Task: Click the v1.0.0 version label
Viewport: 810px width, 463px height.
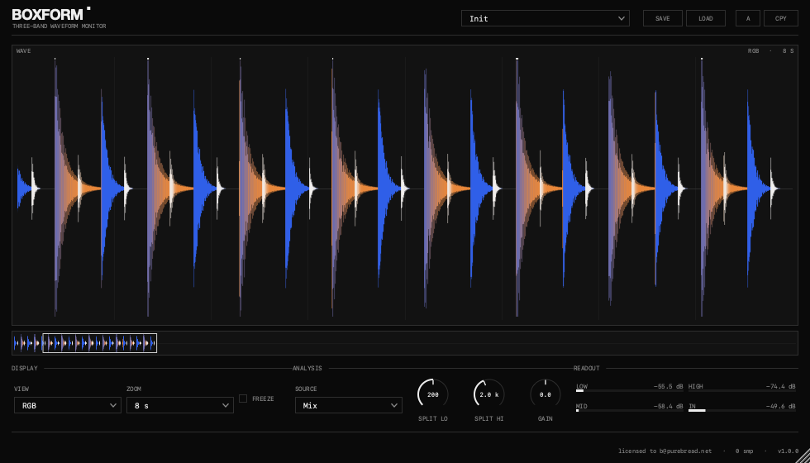Action: pos(788,451)
